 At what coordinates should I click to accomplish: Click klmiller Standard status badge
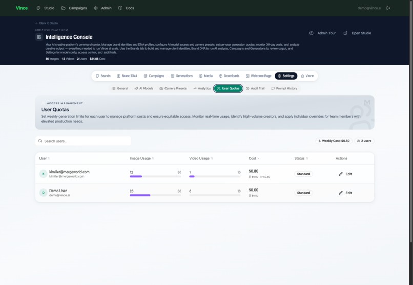click(x=303, y=174)
